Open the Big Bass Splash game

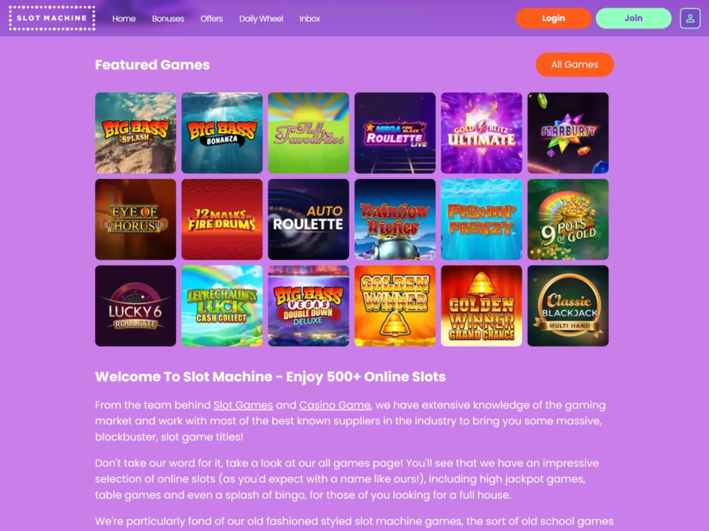tap(136, 133)
